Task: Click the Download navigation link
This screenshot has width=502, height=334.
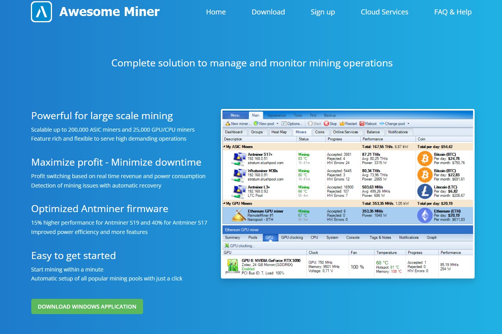Action: [x=268, y=12]
